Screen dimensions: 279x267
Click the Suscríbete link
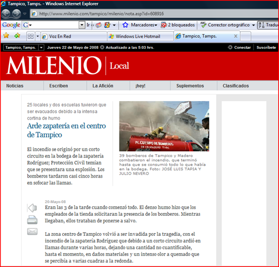click(266, 47)
